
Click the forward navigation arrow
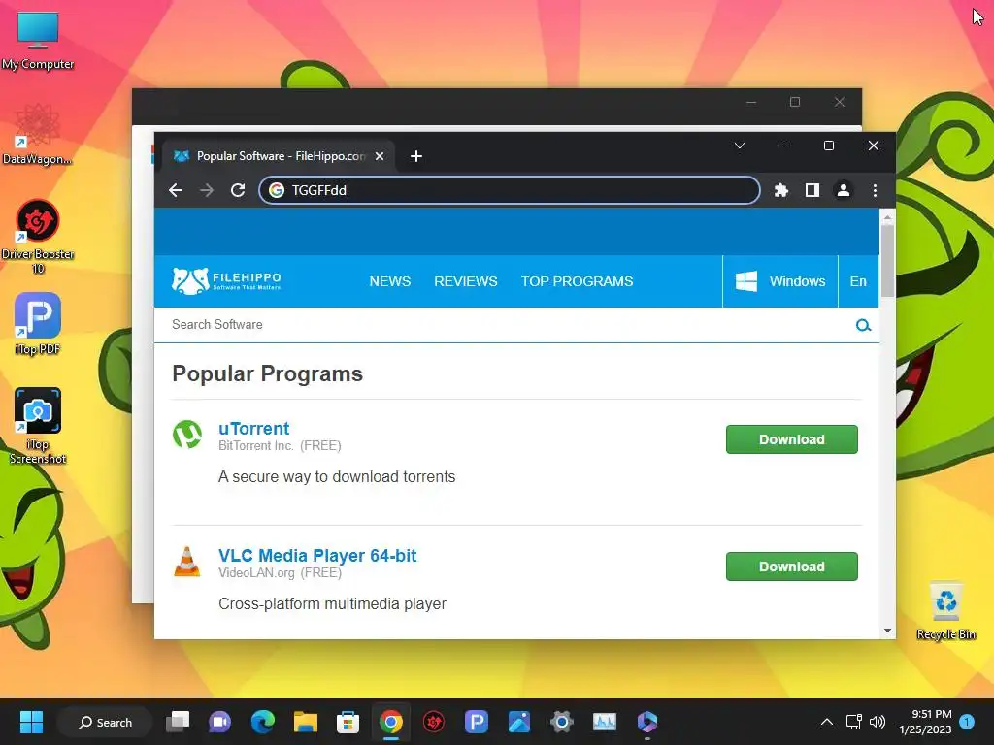click(x=207, y=190)
